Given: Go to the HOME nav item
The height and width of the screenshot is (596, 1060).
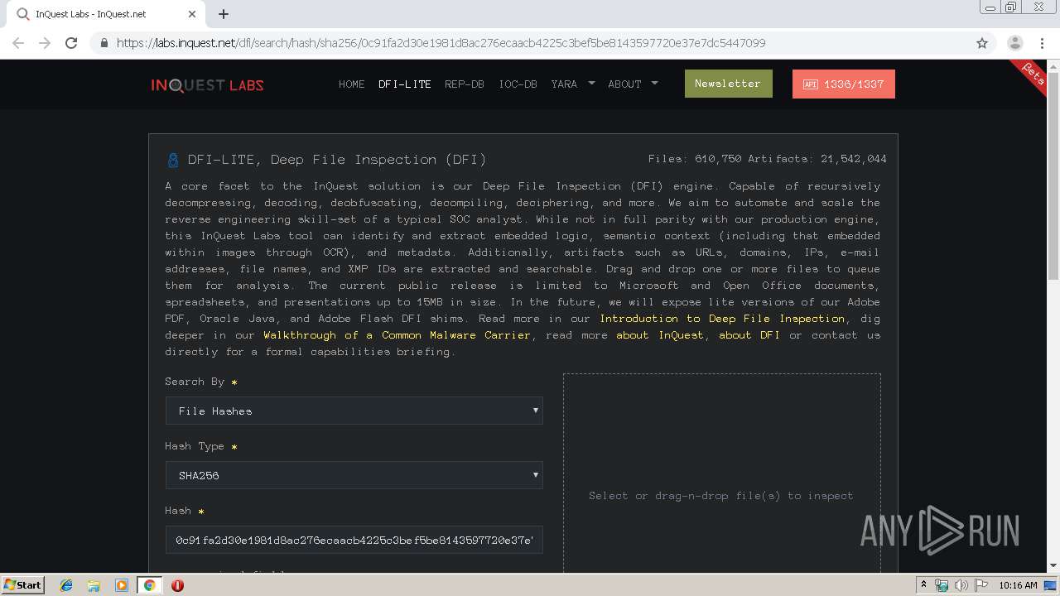Looking at the screenshot, I should pyautogui.click(x=352, y=84).
